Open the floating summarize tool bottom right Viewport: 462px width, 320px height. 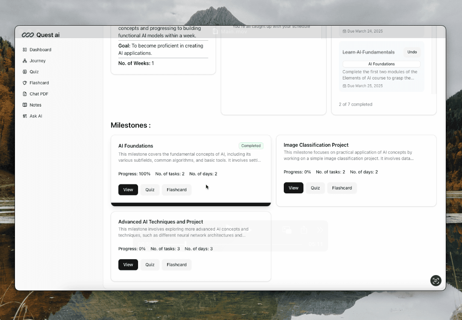point(436,281)
